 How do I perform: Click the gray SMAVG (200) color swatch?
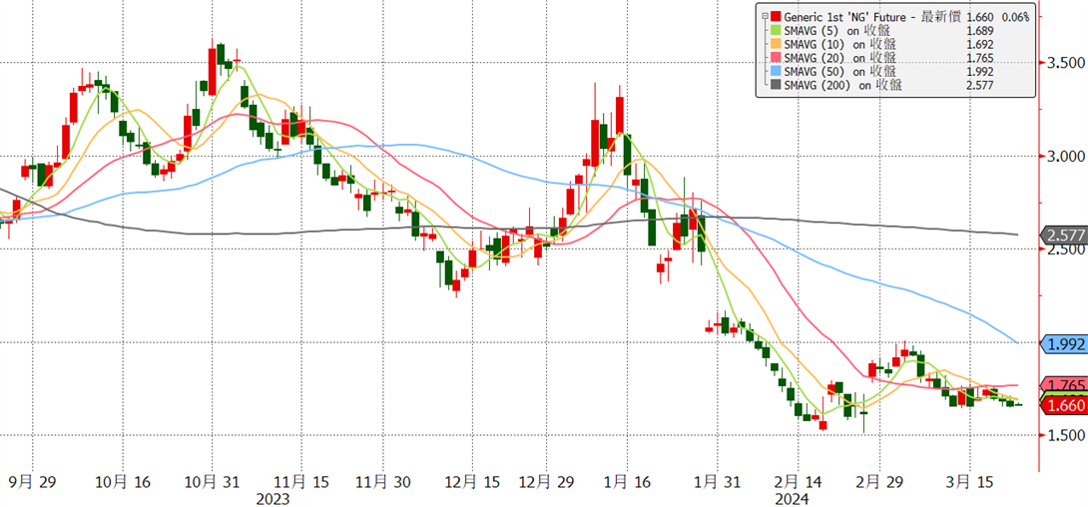[x=777, y=85]
